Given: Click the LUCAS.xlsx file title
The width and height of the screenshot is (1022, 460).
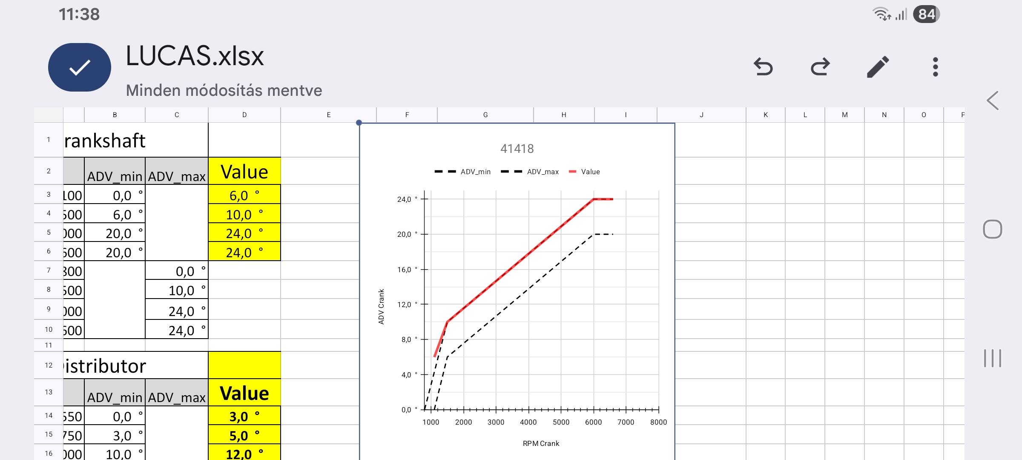Looking at the screenshot, I should click(195, 56).
